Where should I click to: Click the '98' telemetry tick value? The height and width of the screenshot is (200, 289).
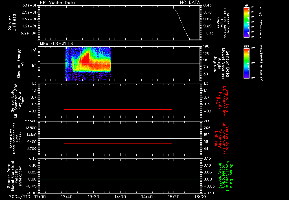pos(206,142)
